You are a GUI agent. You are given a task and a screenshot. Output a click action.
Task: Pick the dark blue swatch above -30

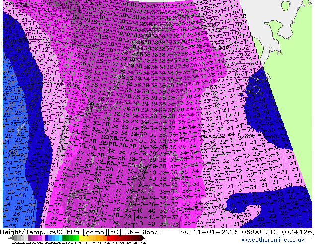point(47,238)
